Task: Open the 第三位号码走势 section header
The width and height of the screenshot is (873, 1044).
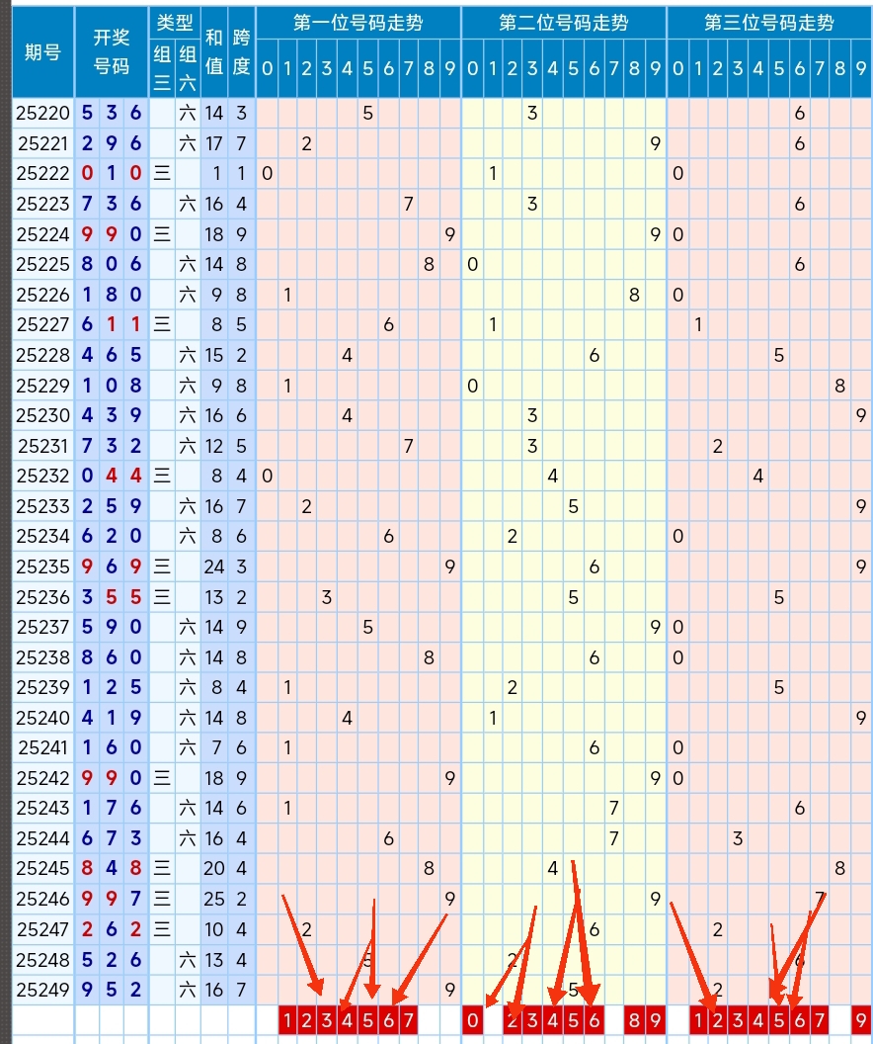Action: click(x=769, y=23)
